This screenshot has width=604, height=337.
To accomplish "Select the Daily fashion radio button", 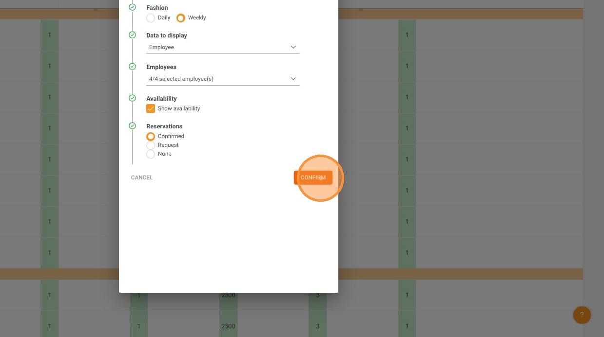I will (151, 18).
